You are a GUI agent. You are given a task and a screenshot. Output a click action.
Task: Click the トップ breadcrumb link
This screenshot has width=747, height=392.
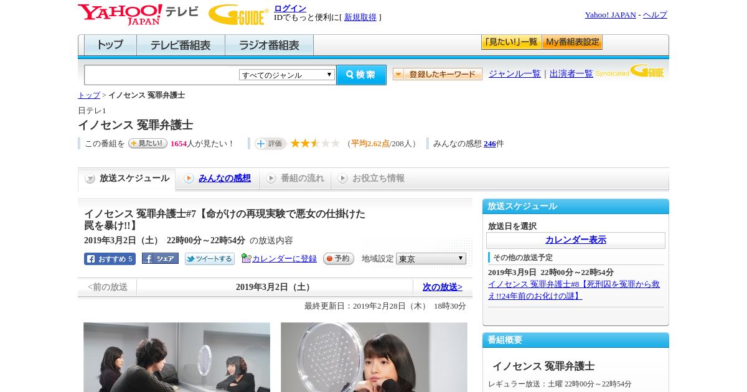coord(89,95)
